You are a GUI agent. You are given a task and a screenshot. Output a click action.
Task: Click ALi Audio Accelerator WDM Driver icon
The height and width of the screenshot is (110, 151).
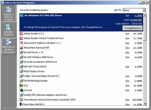tap(21, 62)
